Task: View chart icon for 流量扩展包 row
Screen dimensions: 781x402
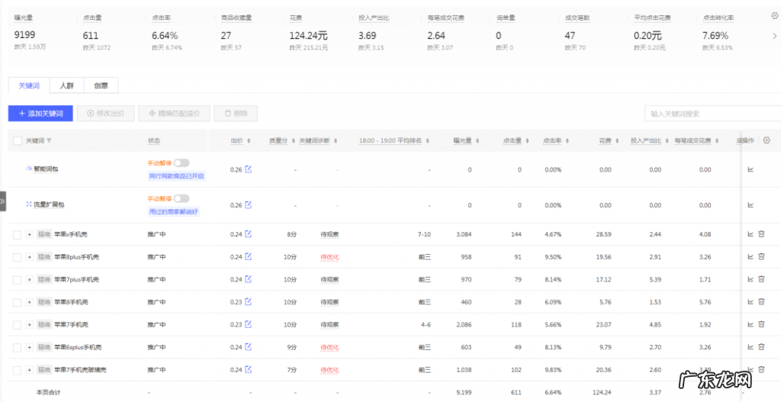Action: point(750,205)
